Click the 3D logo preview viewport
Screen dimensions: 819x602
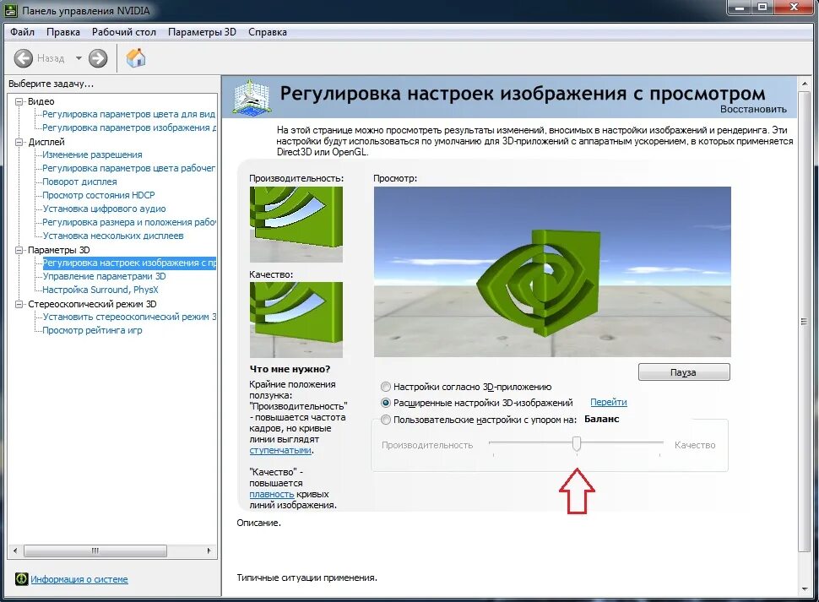pyautogui.click(x=552, y=272)
